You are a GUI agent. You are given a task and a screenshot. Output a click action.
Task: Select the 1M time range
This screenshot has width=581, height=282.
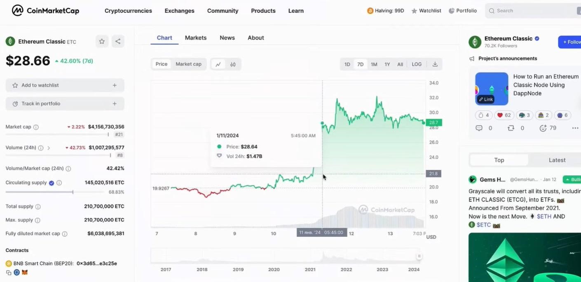(x=374, y=64)
